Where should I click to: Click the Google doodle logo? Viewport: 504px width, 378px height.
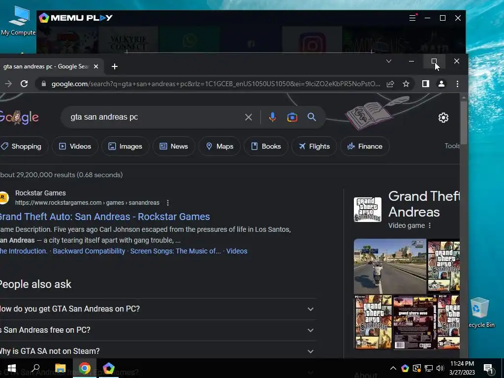[x=19, y=117]
